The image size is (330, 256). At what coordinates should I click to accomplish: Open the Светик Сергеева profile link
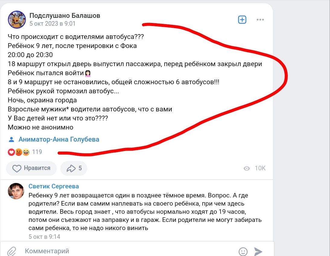tap(54, 186)
